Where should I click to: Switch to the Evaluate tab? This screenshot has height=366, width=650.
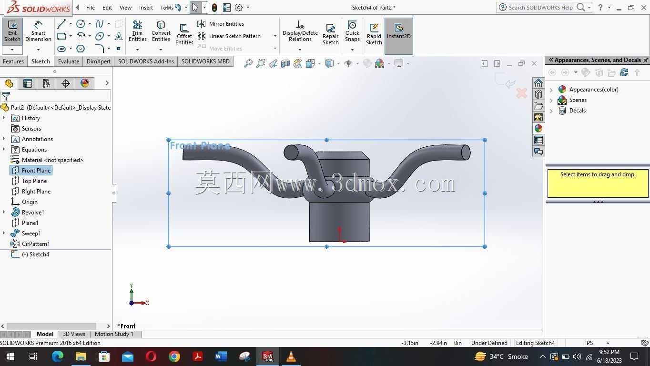pos(69,61)
